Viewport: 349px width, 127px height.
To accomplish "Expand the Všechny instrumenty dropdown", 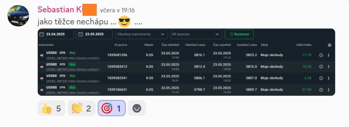I will coord(141,34).
